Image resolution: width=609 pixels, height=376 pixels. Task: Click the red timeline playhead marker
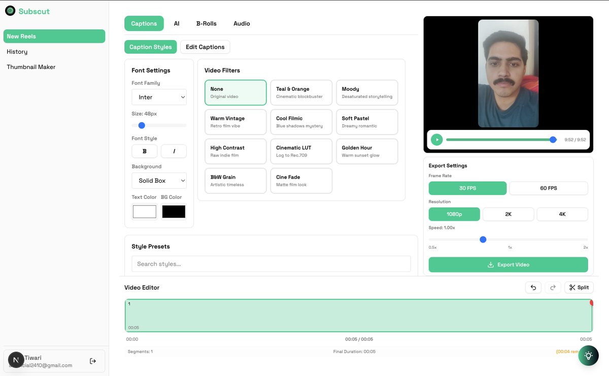(x=592, y=303)
